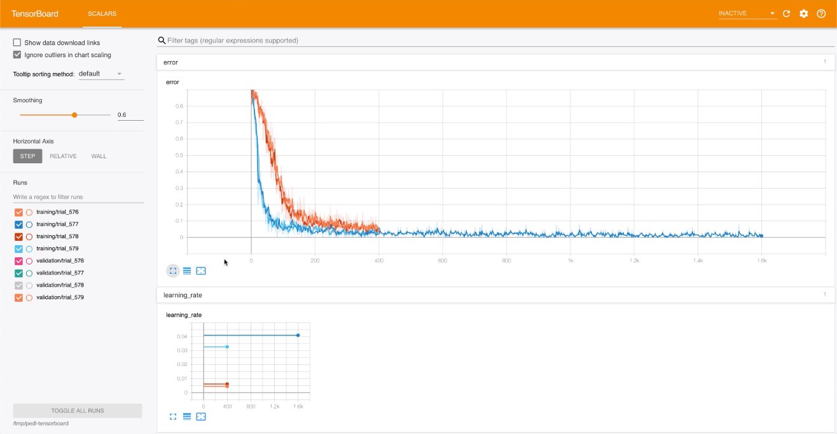Toggle expanded size of learning_rate chart
This screenshot has height=434, width=837.
click(x=173, y=417)
